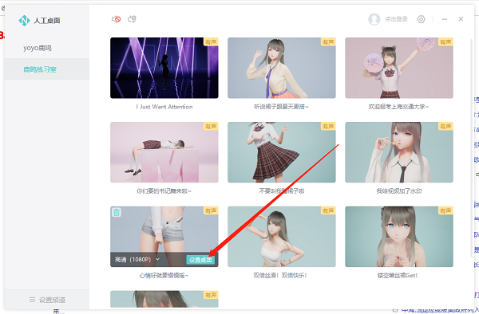Viewport: 479px width, 314px height.
Task: Toggle the mute sound icon
Action: (116, 19)
